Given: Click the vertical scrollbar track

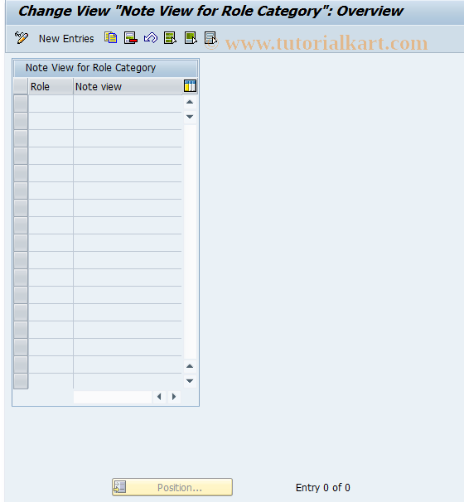Looking at the screenshot, I should [190, 242].
